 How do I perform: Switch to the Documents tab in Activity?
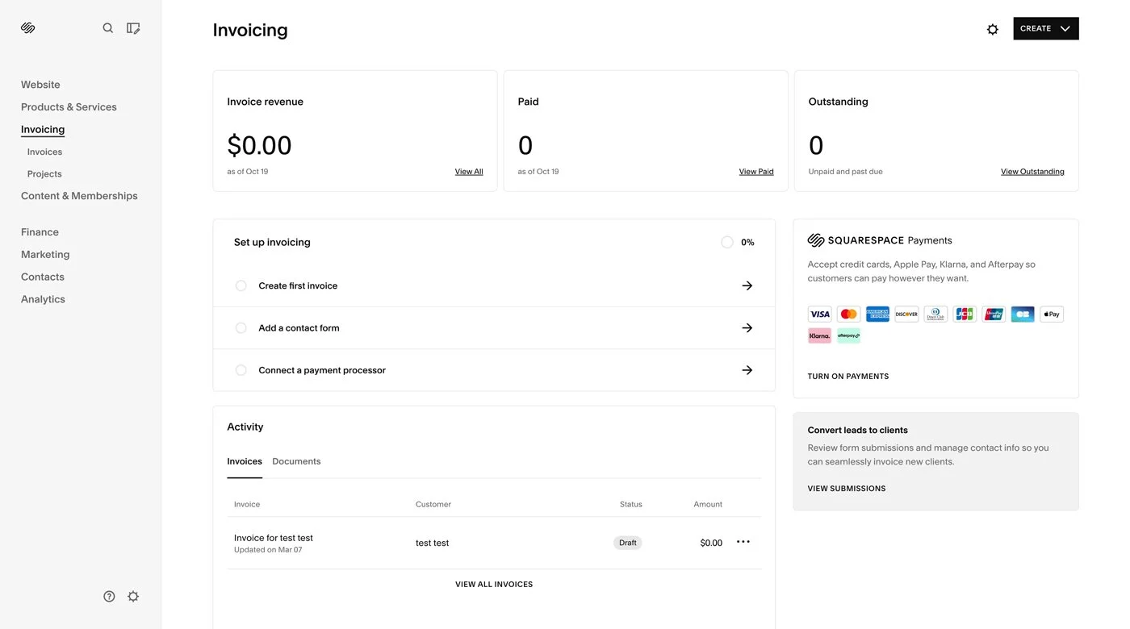click(296, 461)
